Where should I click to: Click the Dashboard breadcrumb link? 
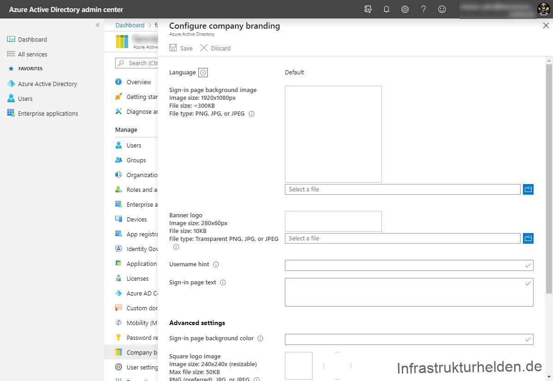[130, 25]
